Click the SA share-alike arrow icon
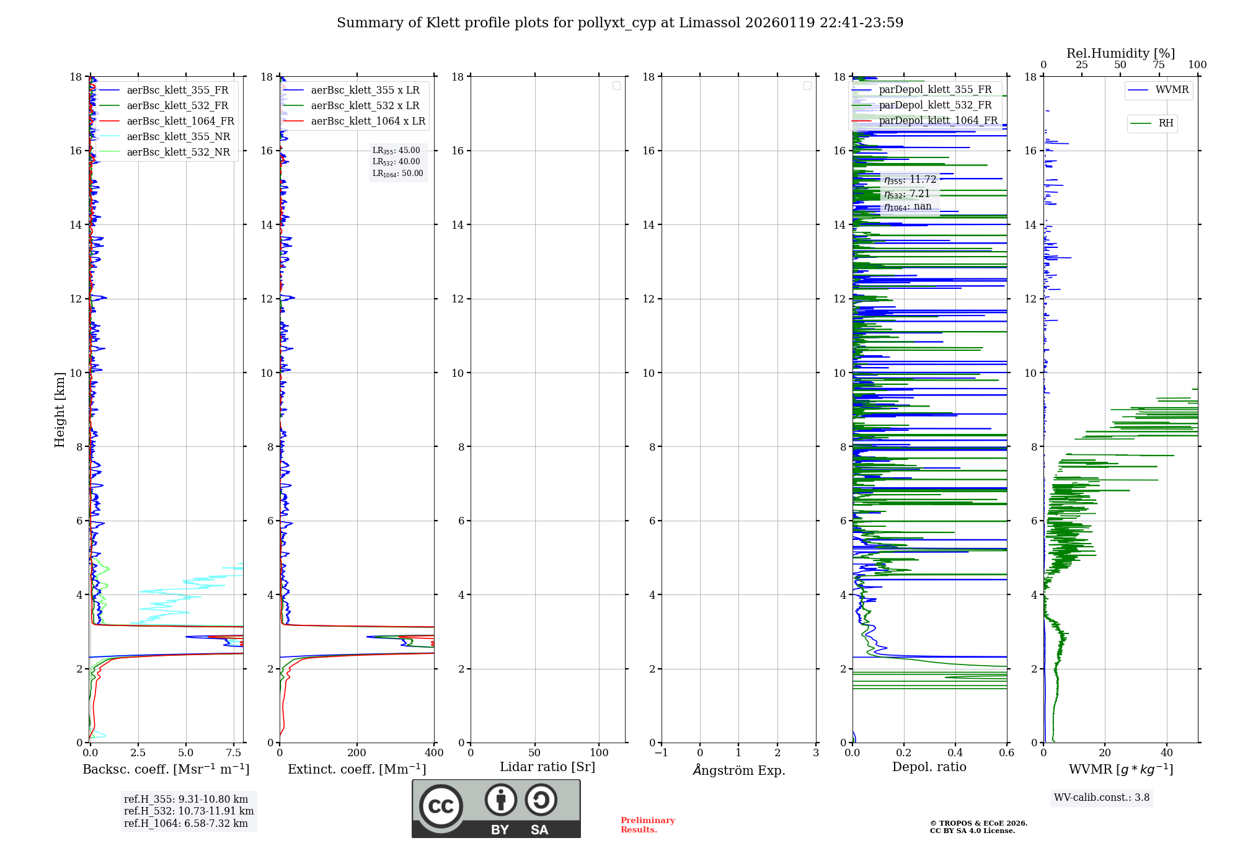The height and width of the screenshot is (843, 1240). pyautogui.click(x=541, y=800)
